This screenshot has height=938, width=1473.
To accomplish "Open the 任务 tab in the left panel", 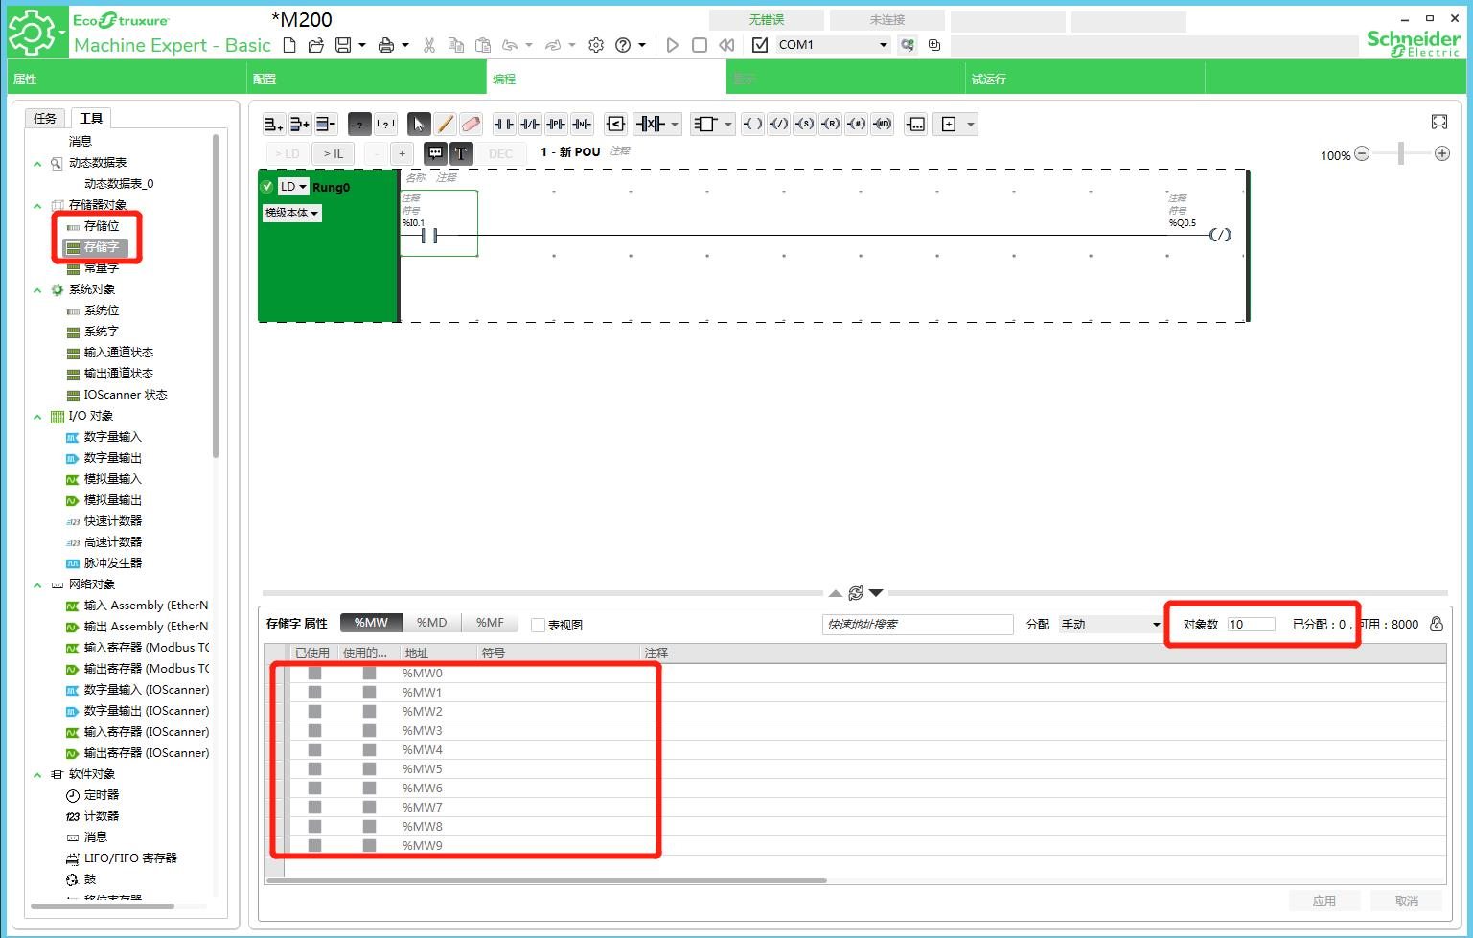I will [45, 118].
